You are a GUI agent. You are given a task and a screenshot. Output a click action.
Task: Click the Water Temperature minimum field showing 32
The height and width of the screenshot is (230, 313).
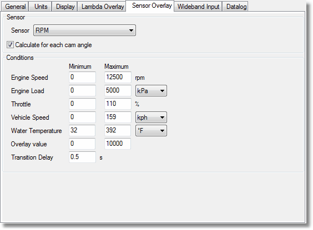(82, 131)
